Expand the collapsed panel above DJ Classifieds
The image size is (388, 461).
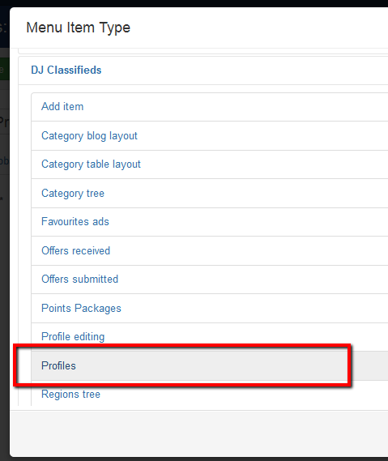pyautogui.click(x=203, y=51)
